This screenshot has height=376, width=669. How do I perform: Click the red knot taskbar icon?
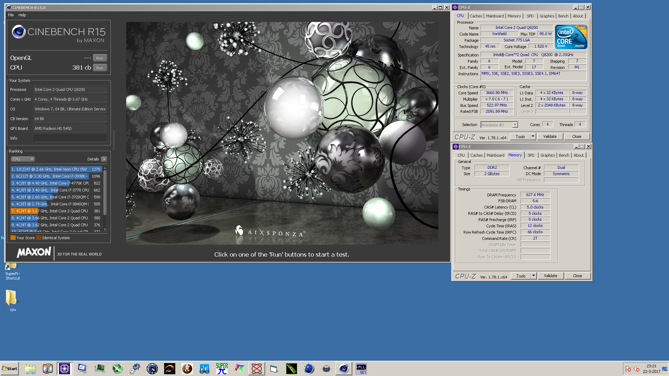coord(257,369)
